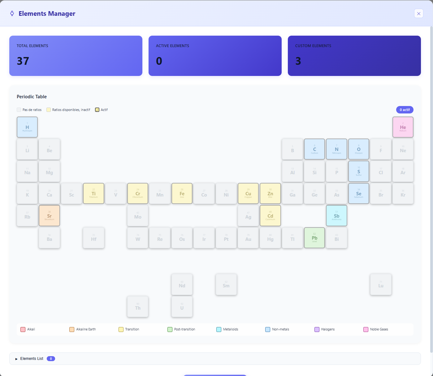Click the Zinc (Zn) element tile

click(270, 193)
